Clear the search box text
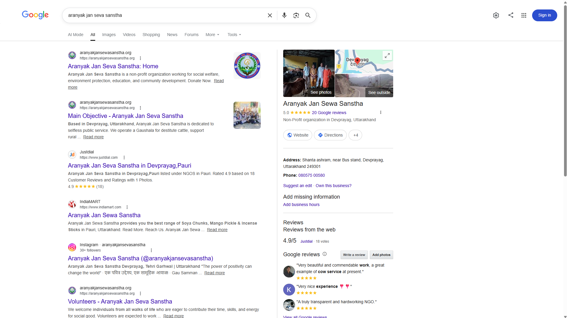567x318 pixels. point(270,15)
